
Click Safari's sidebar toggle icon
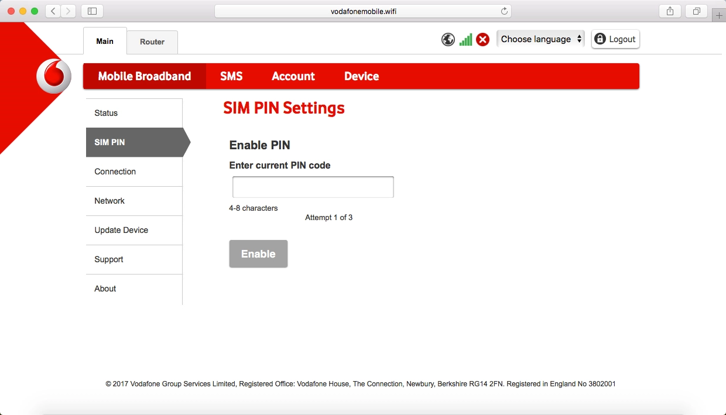click(92, 11)
